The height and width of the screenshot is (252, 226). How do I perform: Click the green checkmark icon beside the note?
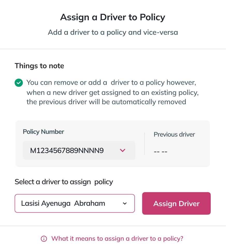pyautogui.click(x=19, y=83)
